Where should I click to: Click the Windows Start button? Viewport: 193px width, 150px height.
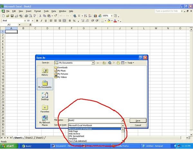(x=9, y=146)
